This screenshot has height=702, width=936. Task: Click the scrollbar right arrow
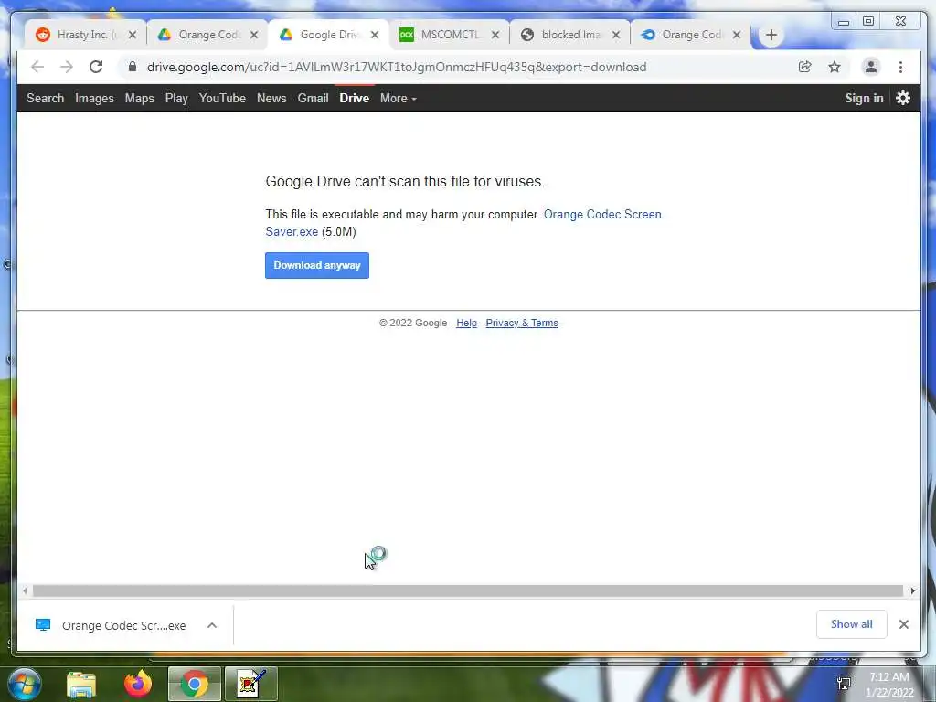point(912,590)
